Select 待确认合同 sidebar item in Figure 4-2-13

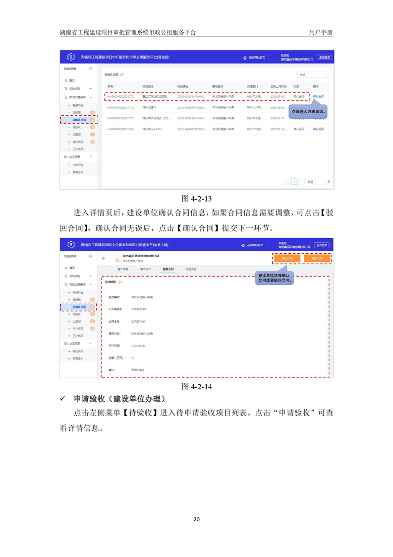pyautogui.click(x=79, y=120)
